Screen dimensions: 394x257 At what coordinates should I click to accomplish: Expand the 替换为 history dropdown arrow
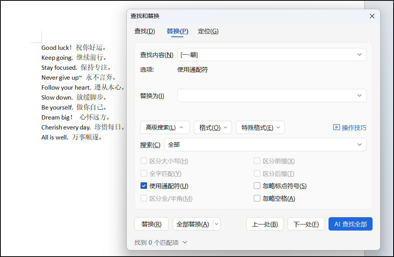tap(359, 96)
